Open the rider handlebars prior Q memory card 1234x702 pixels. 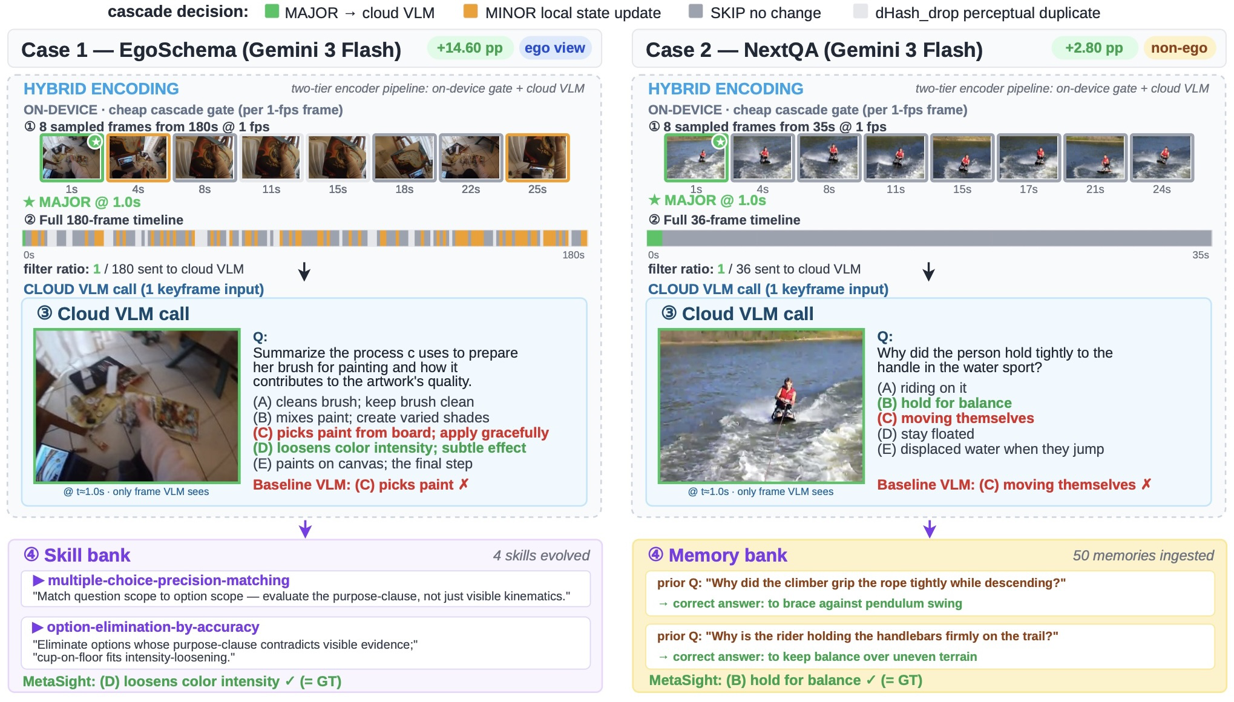click(x=930, y=646)
